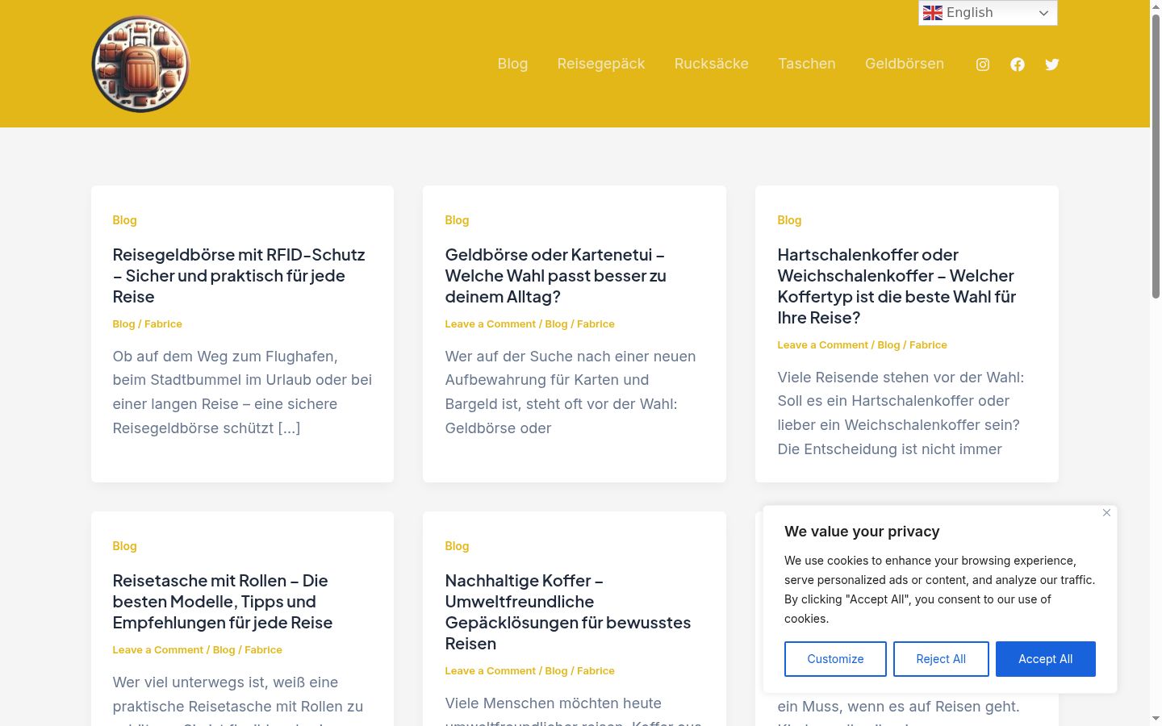1162x726 pixels.
Task: Click Blog category label above Nachhaltige Koffer
Action: pyautogui.click(x=457, y=546)
